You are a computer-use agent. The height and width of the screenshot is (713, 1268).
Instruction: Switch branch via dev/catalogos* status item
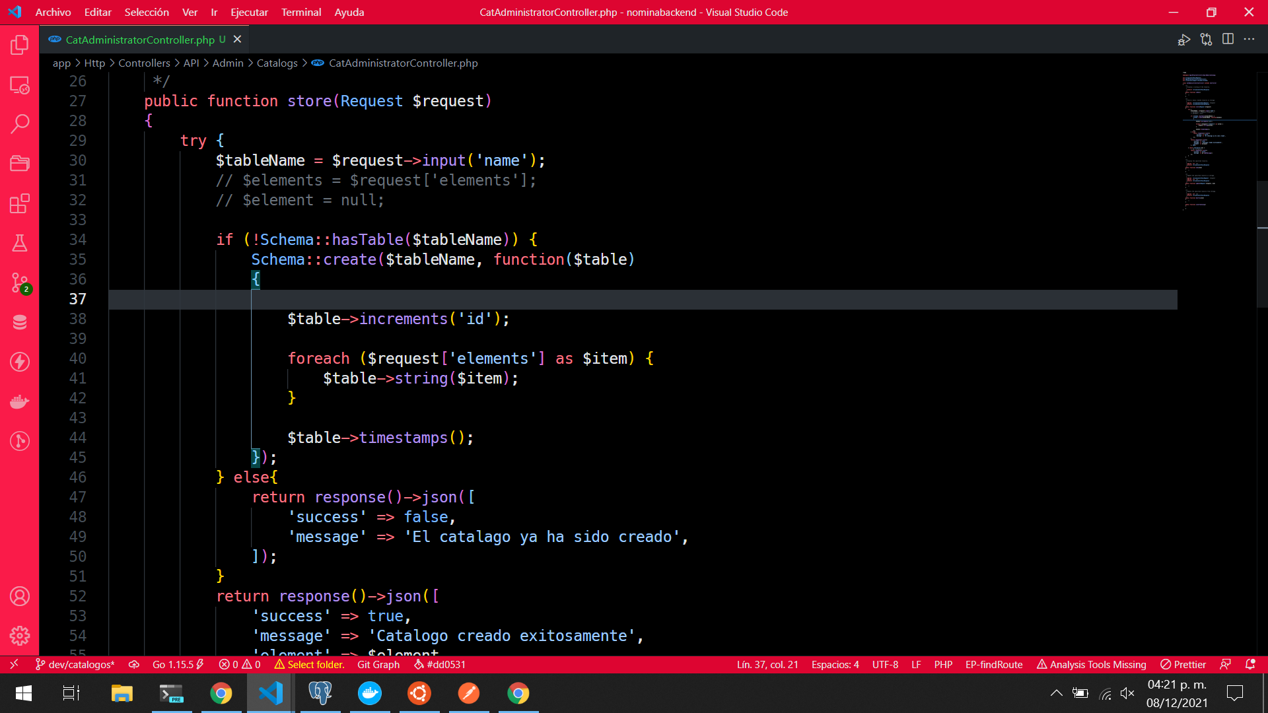pyautogui.click(x=75, y=665)
